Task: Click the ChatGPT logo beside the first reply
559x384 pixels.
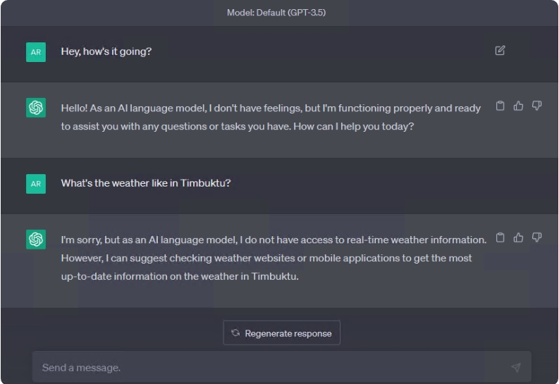Action: click(x=36, y=108)
